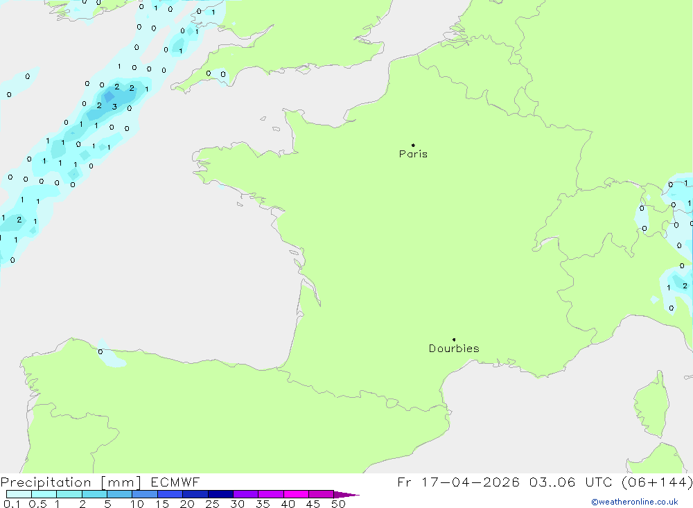Select the 45–50 mm legend swatch
Image resolution: width=693 pixels, height=508 pixels.
(x=322, y=494)
